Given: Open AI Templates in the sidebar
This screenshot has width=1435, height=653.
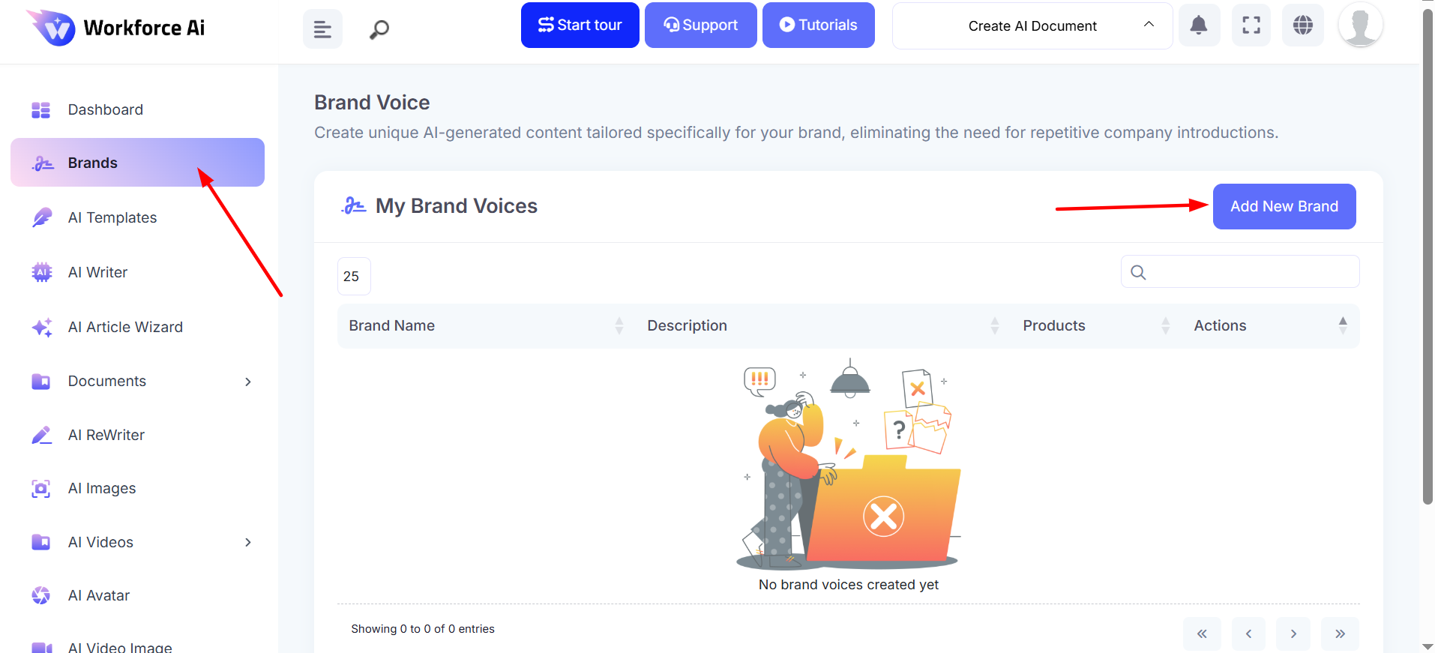Looking at the screenshot, I should pos(112,217).
